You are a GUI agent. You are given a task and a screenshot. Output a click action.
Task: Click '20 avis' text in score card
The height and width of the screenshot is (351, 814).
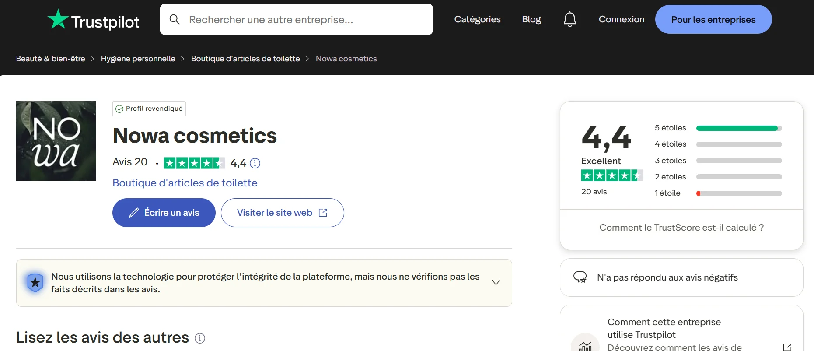coord(594,192)
